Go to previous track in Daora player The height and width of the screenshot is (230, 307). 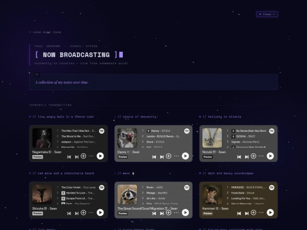tap(154, 157)
